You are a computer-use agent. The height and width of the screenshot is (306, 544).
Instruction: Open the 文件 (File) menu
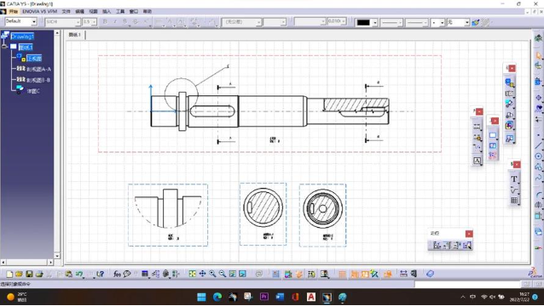[x=66, y=11]
